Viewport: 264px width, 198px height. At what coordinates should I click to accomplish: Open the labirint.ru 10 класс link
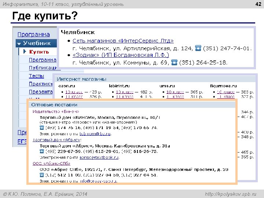coord(125,92)
